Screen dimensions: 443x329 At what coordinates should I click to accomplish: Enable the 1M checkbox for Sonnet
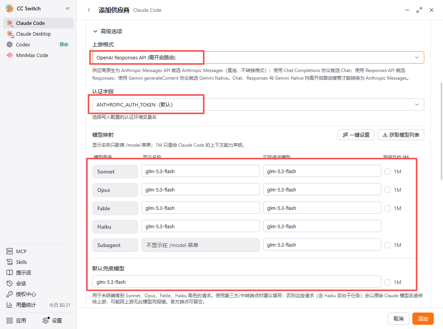point(387,172)
